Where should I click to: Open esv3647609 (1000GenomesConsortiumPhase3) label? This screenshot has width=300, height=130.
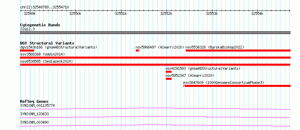(223, 83)
